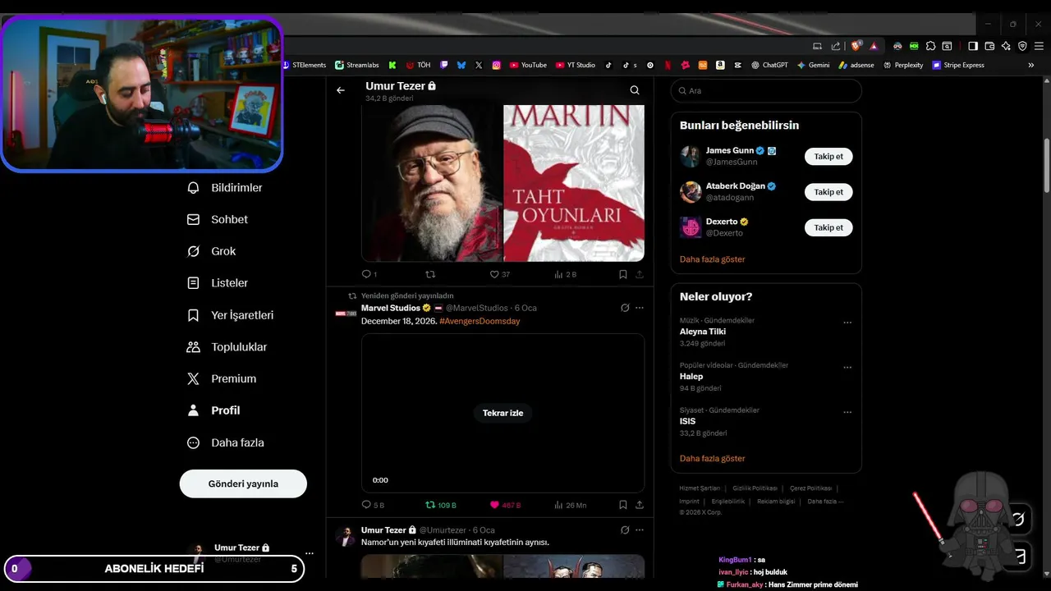Repost the Taht Oyunları post
Viewport: 1051px width, 591px height.
coord(429,274)
